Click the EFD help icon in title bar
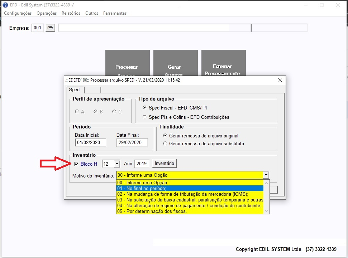 pyautogui.click(x=5, y=5)
